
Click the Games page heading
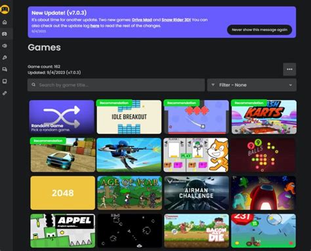[x=44, y=47]
